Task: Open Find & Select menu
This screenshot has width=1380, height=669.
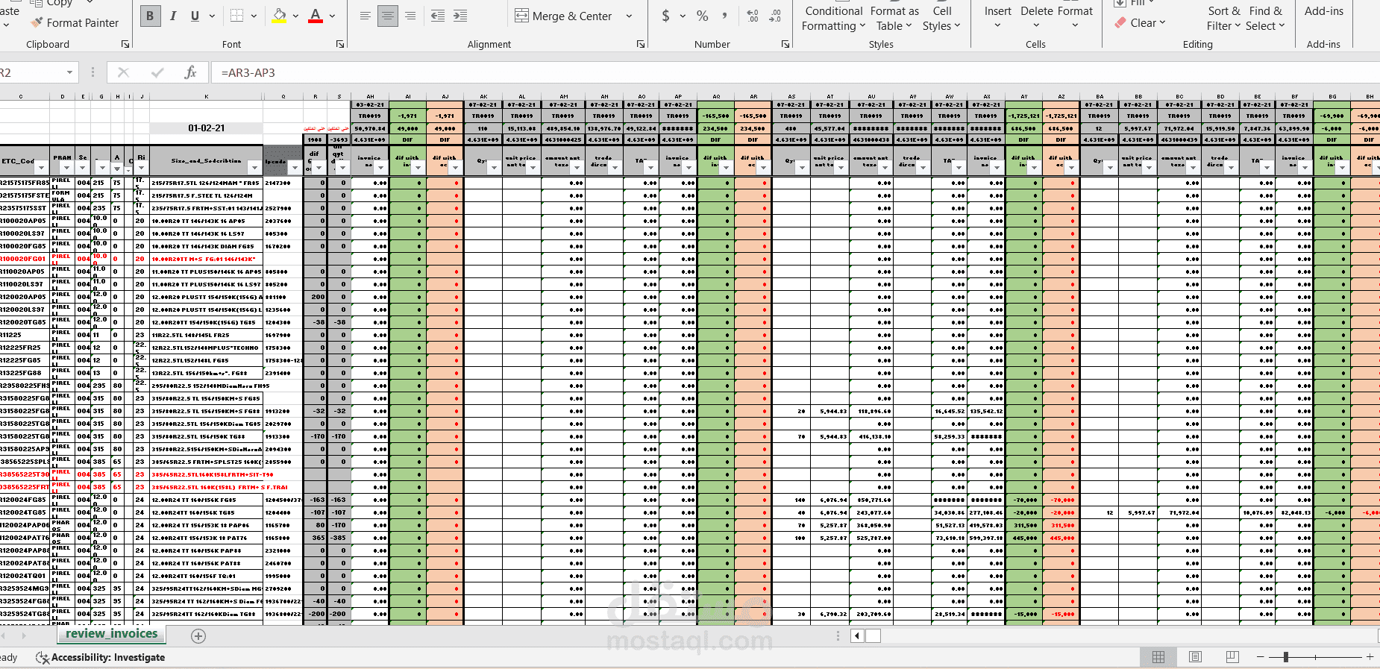Action: point(1265,18)
